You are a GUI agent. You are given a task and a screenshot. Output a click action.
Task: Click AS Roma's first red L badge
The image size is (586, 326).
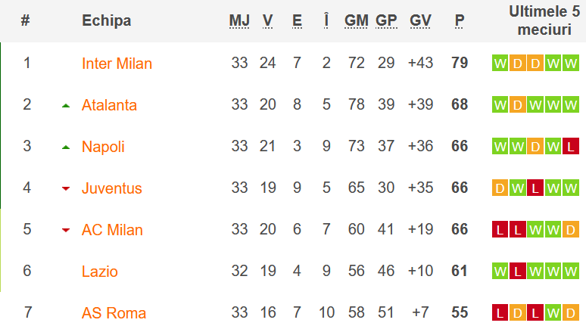[500, 313]
